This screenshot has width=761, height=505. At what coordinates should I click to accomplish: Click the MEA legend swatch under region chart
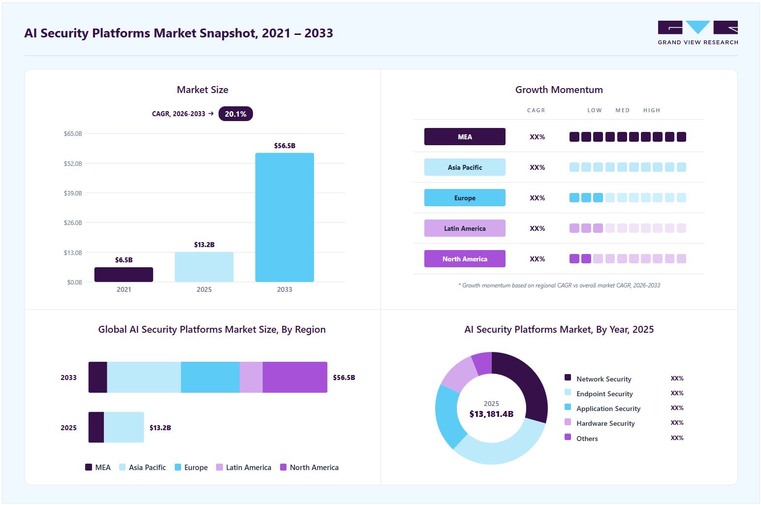[89, 467]
